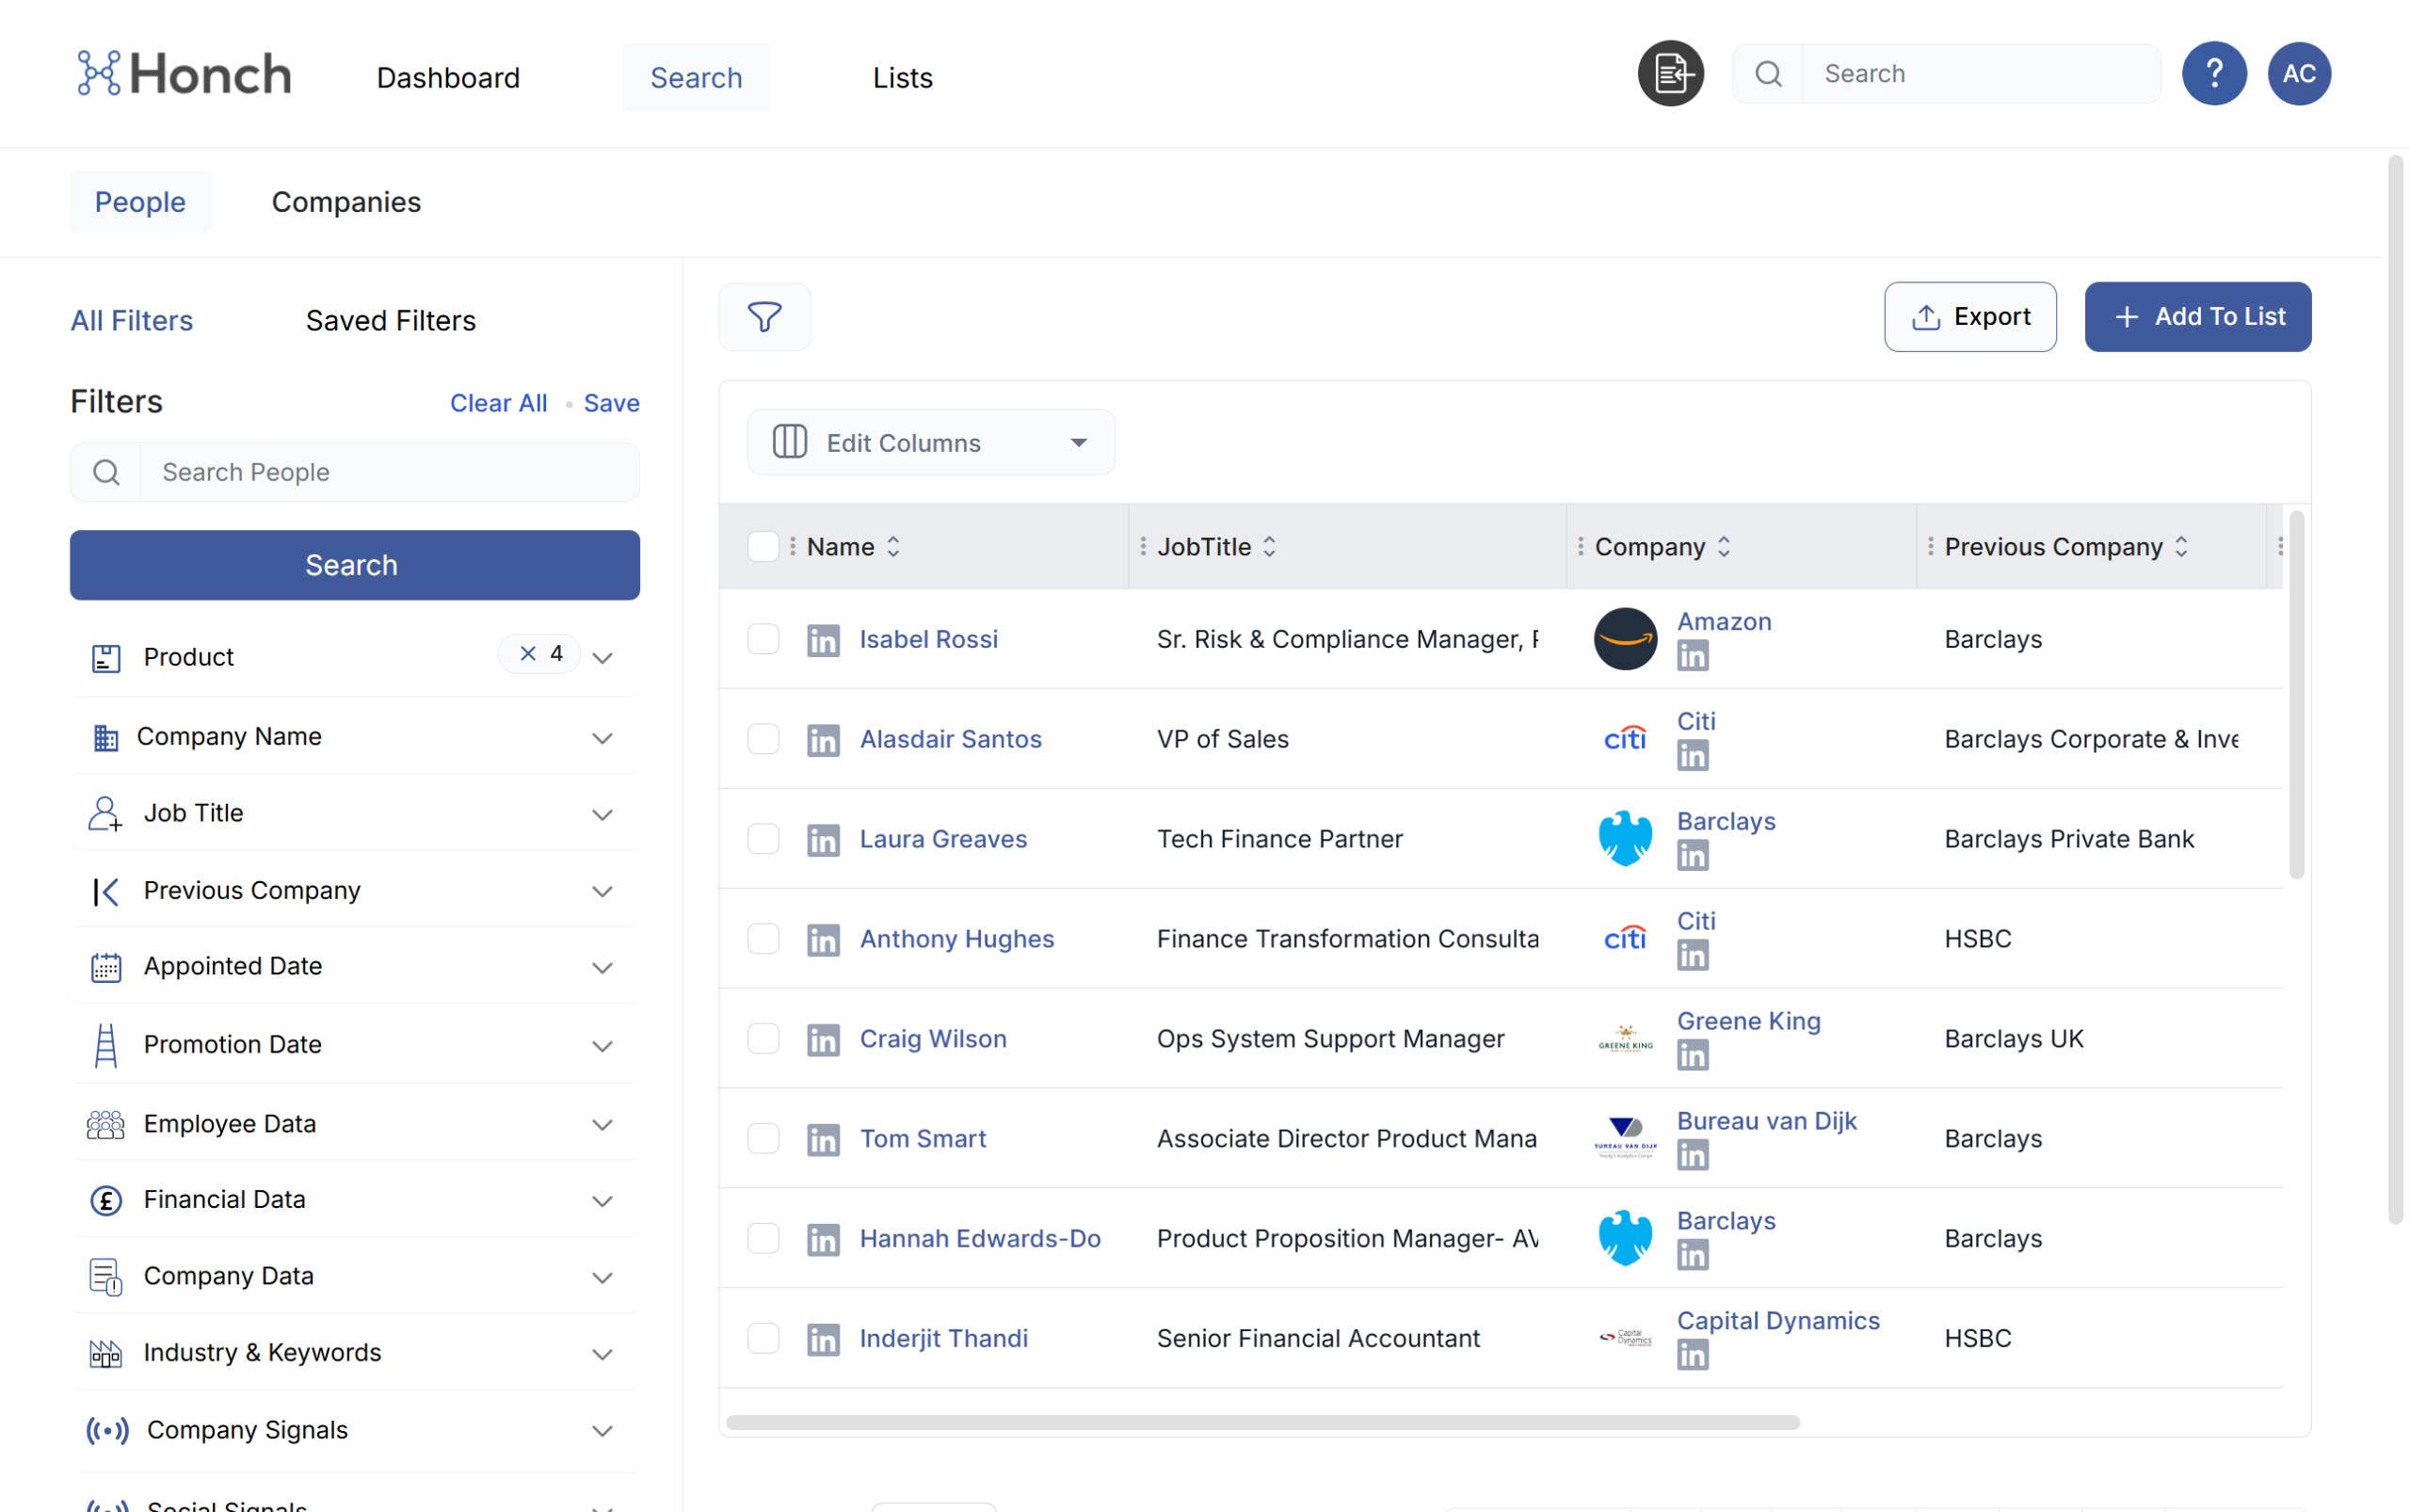Switch to the Companies tab
The height and width of the screenshot is (1512, 2410).
[346, 202]
